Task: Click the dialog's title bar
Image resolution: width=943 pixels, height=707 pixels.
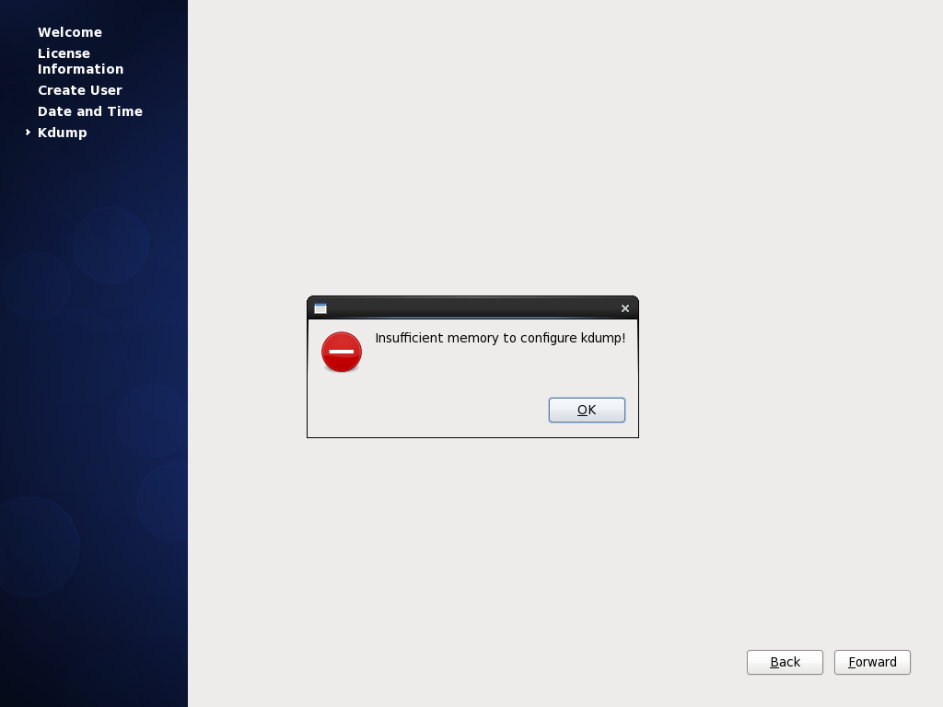Action: (x=470, y=307)
